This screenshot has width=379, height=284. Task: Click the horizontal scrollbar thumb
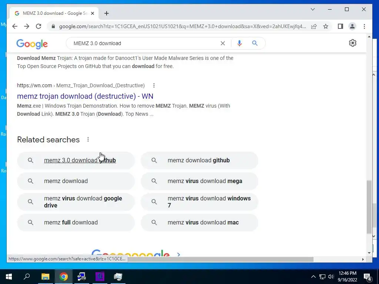[x=221, y=259]
